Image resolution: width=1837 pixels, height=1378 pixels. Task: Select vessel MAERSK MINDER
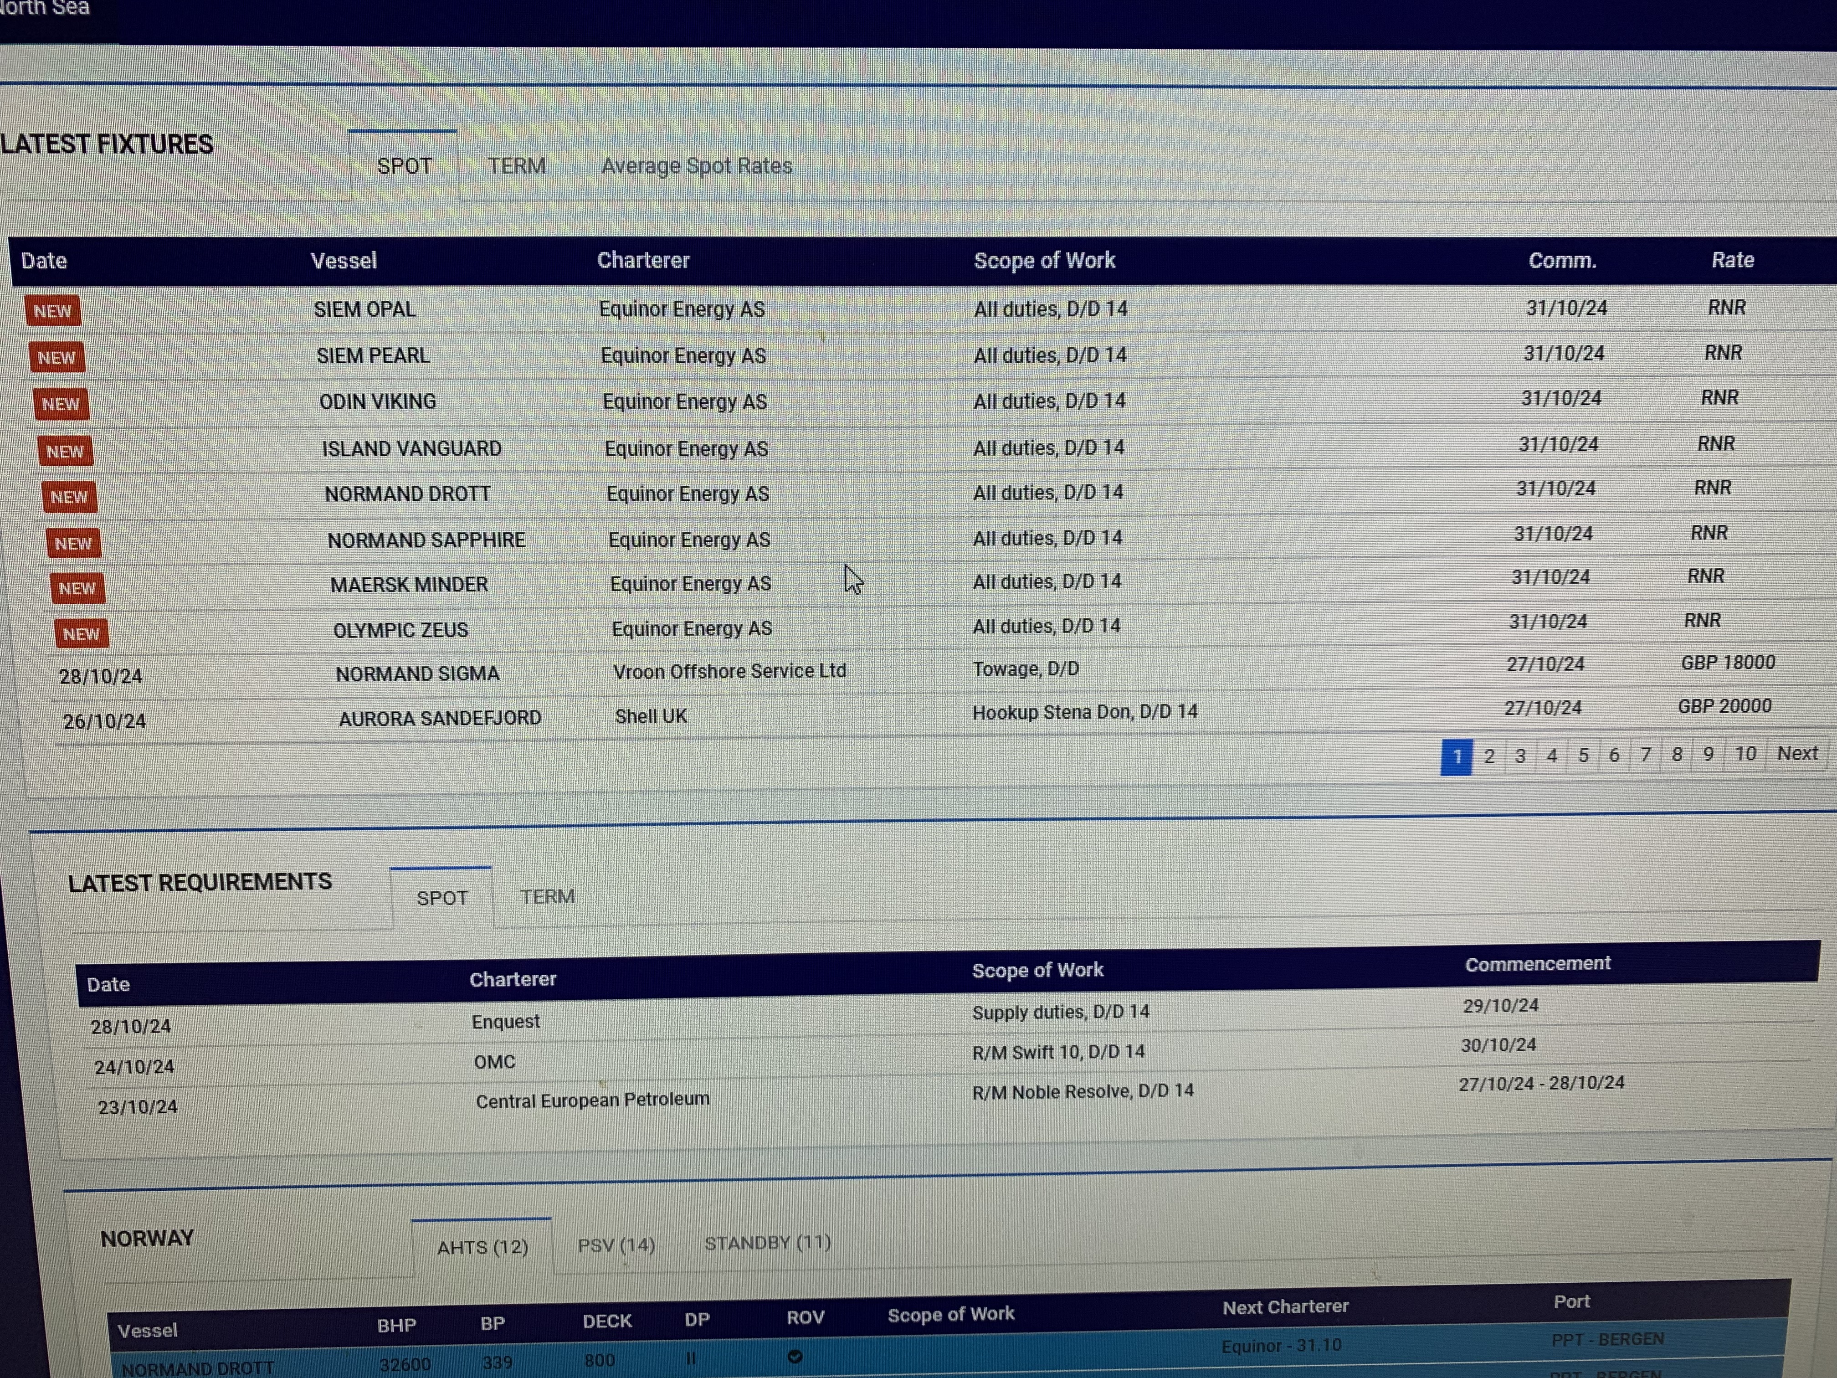click(x=410, y=585)
